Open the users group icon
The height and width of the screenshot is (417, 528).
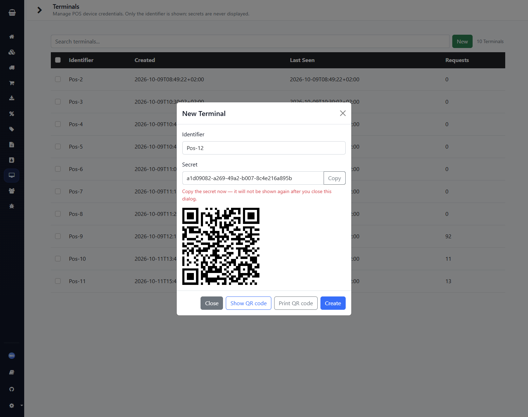coord(12,191)
